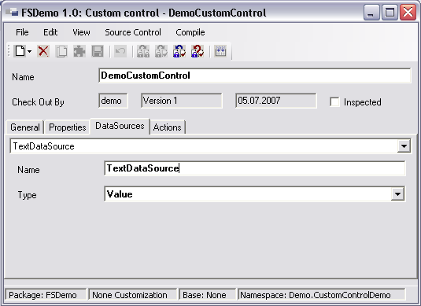
Task: Click the Save floppy disk icon
Action: [x=98, y=51]
